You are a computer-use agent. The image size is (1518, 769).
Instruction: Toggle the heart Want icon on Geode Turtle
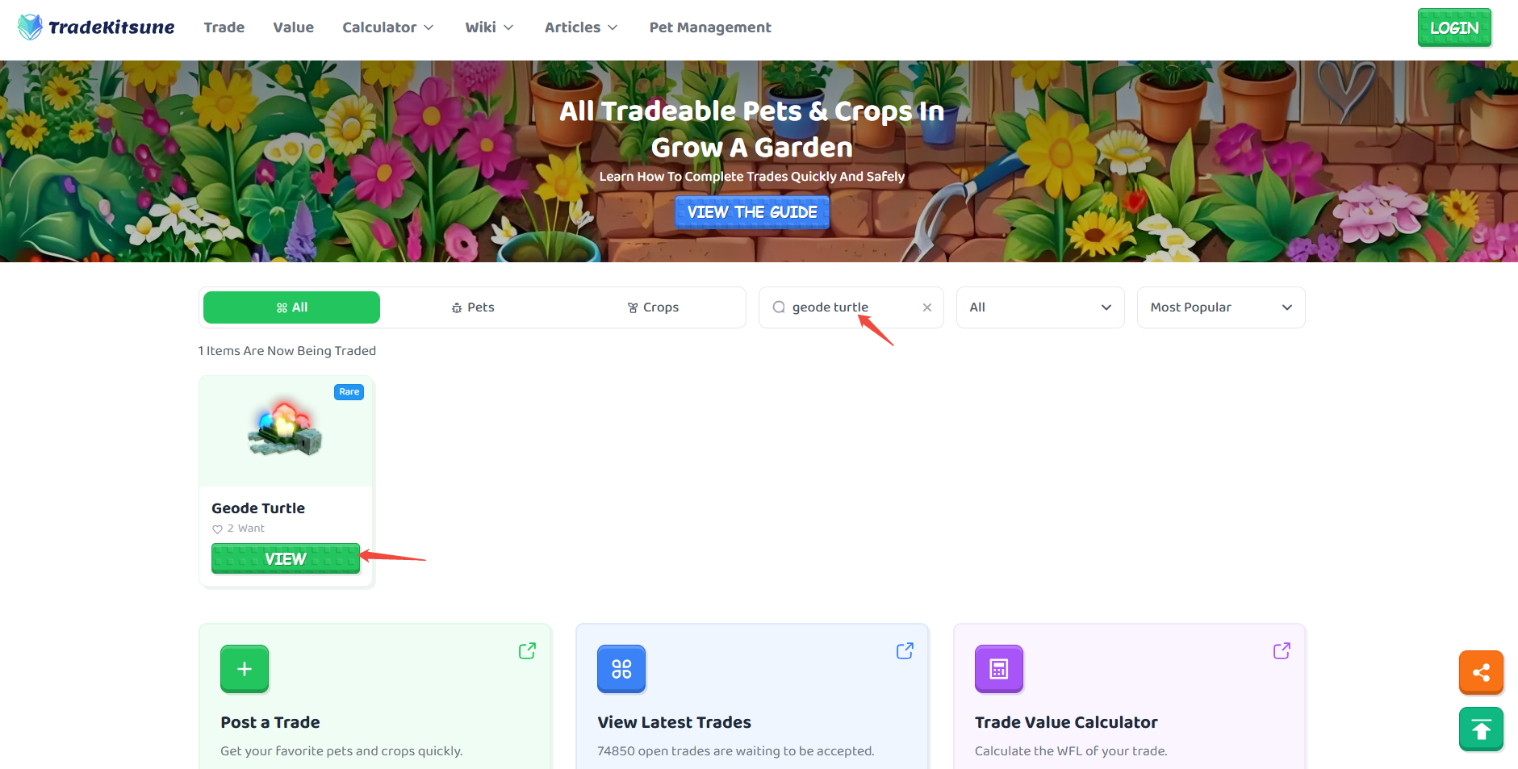tap(217, 529)
